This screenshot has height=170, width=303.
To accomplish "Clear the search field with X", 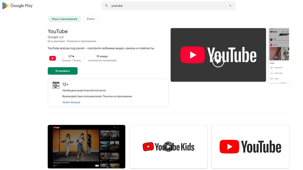I will pyautogui.click(x=230, y=6).
